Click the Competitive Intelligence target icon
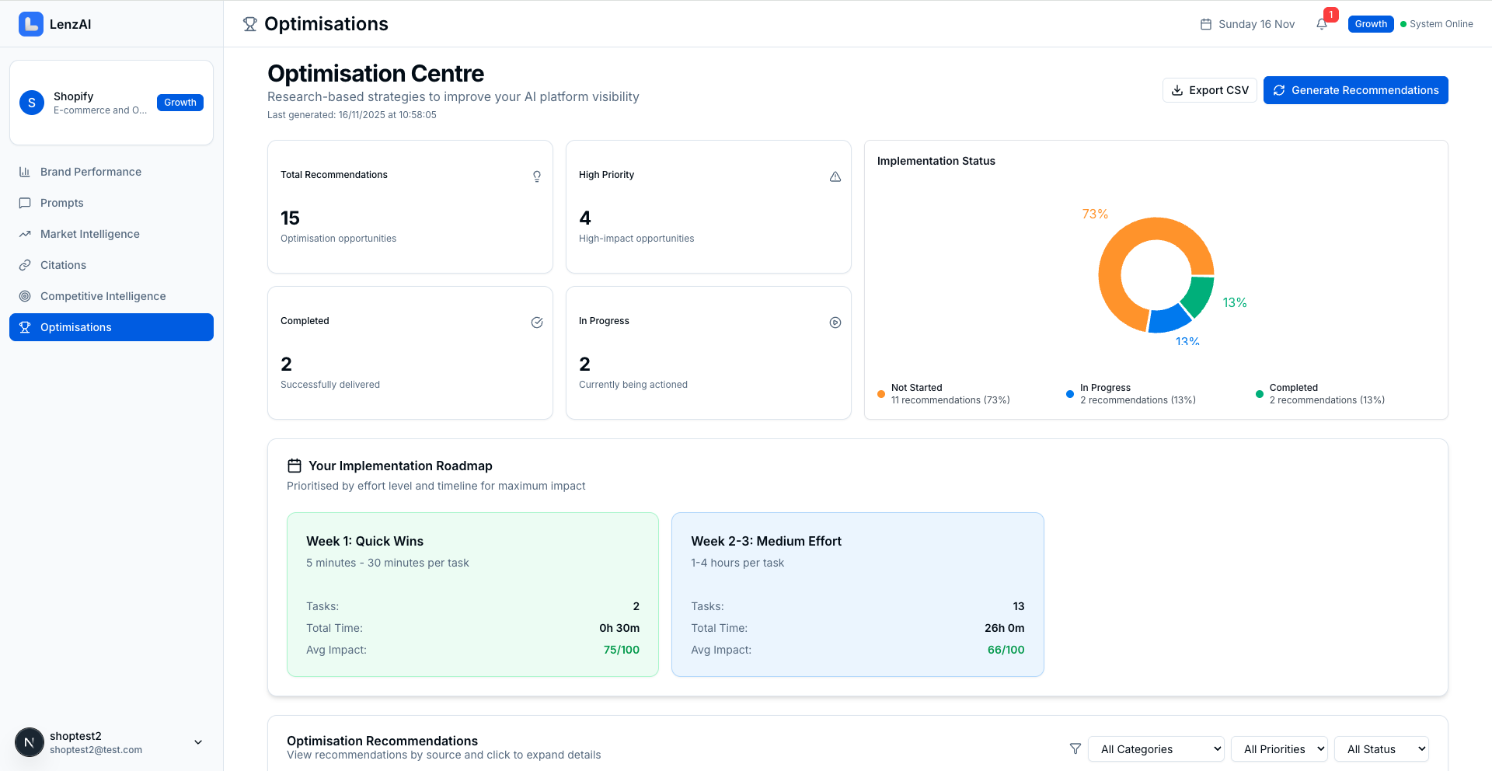Viewport: 1492px width, 771px height. point(26,296)
